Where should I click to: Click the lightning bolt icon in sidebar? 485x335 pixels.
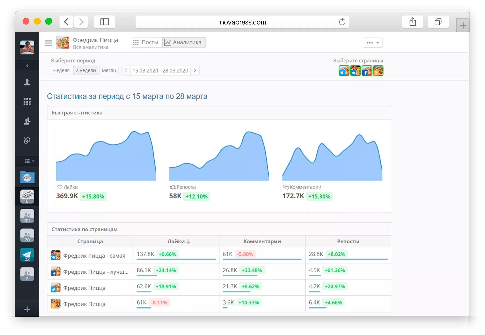(x=27, y=66)
